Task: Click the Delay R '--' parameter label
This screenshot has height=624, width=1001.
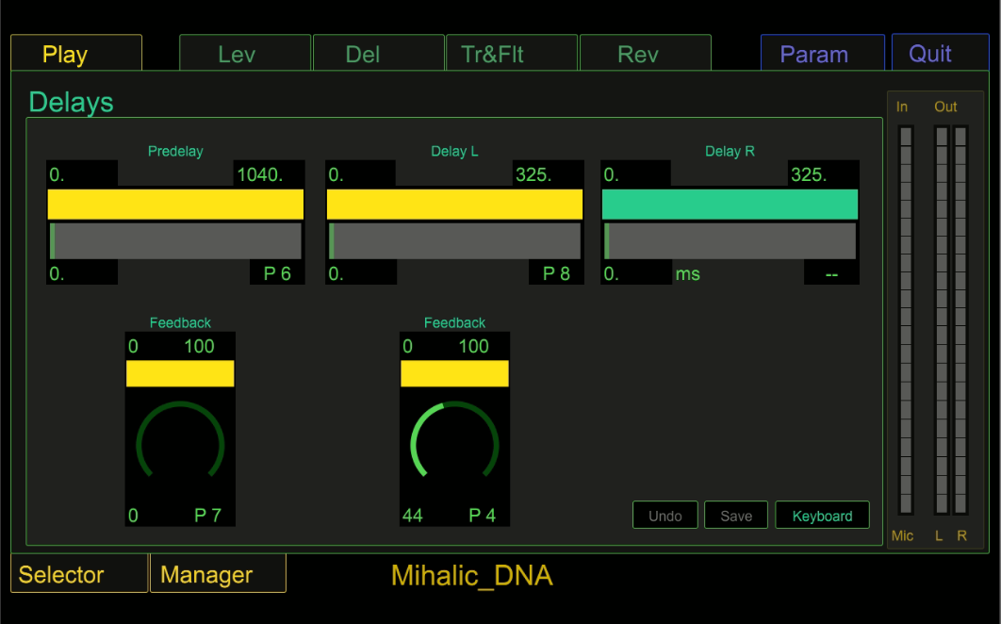Action: [x=831, y=273]
